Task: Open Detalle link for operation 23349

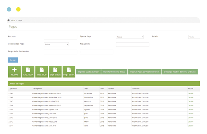Action: [x=190, y=93]
